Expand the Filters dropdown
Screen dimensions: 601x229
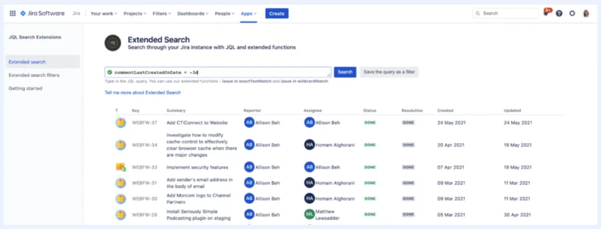(162, 13)
